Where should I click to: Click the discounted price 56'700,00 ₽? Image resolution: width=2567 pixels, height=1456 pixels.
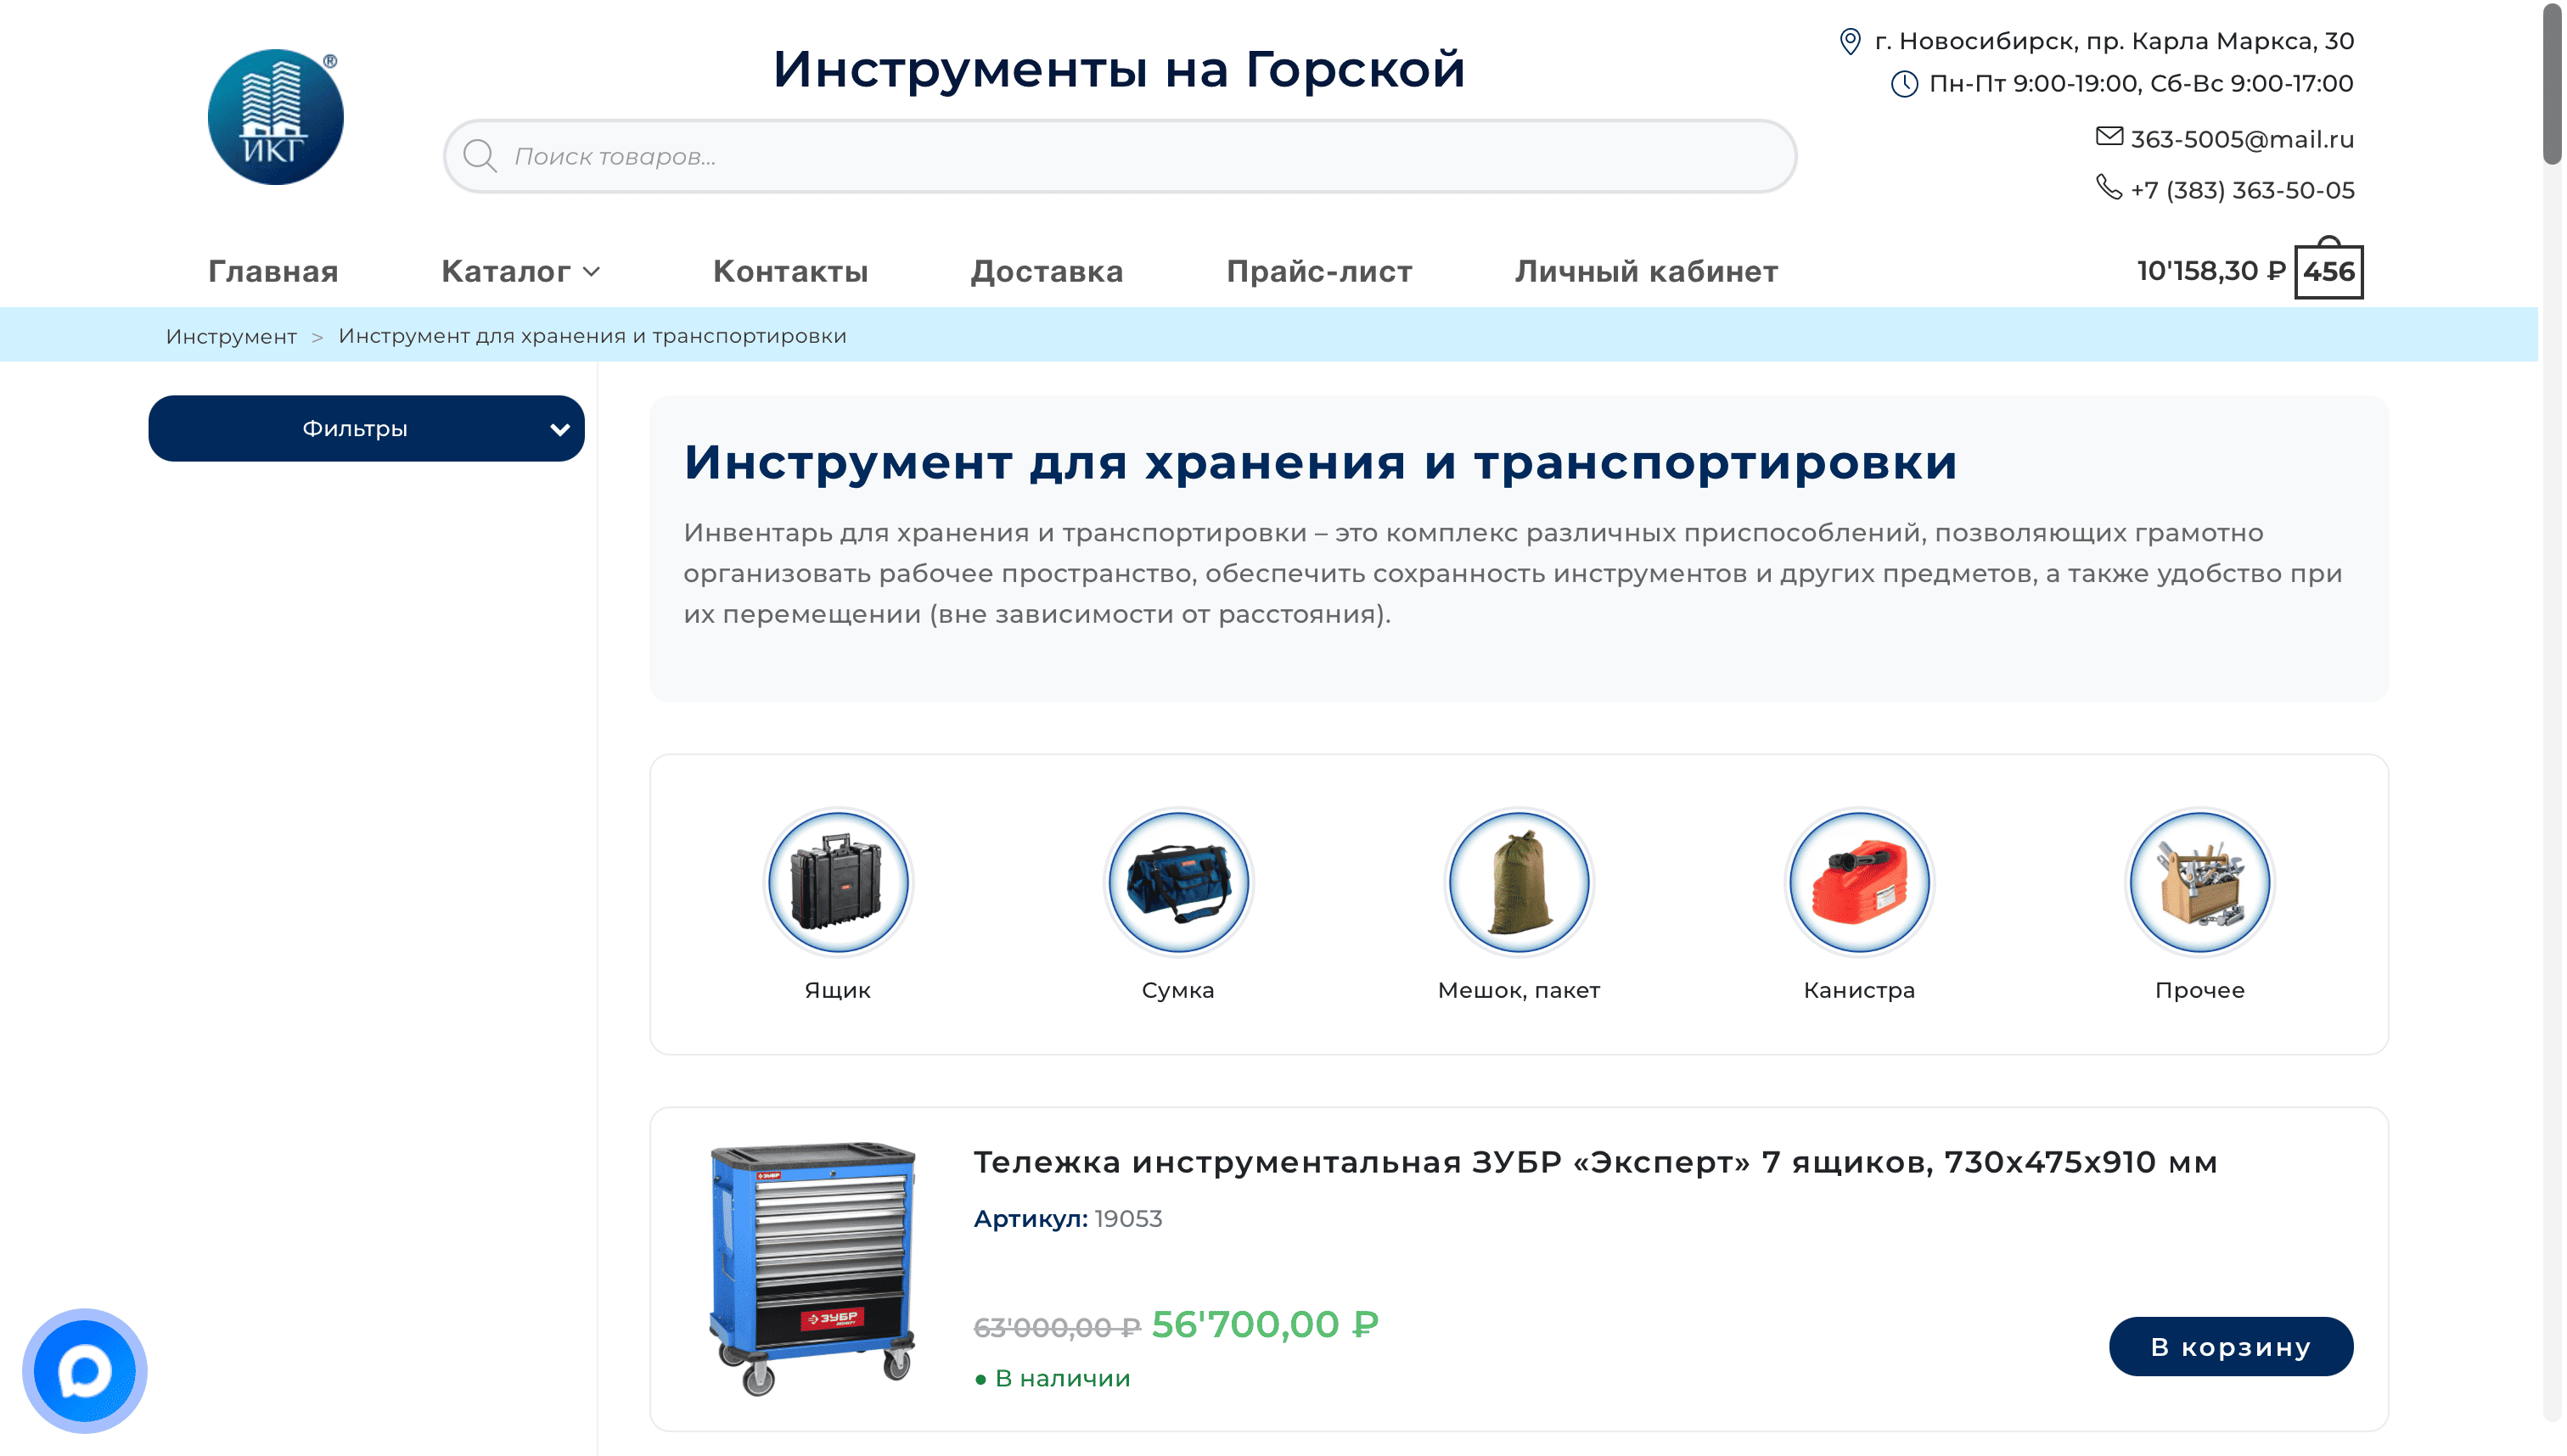[1265, 1324]
